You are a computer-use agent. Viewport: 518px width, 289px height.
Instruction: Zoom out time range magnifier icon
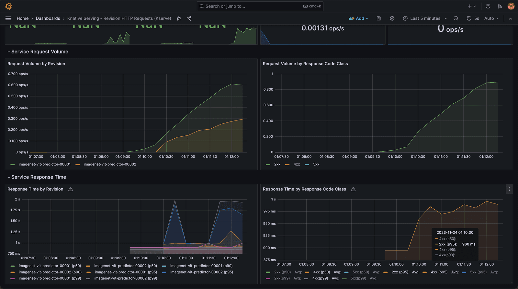click(456, 18)
